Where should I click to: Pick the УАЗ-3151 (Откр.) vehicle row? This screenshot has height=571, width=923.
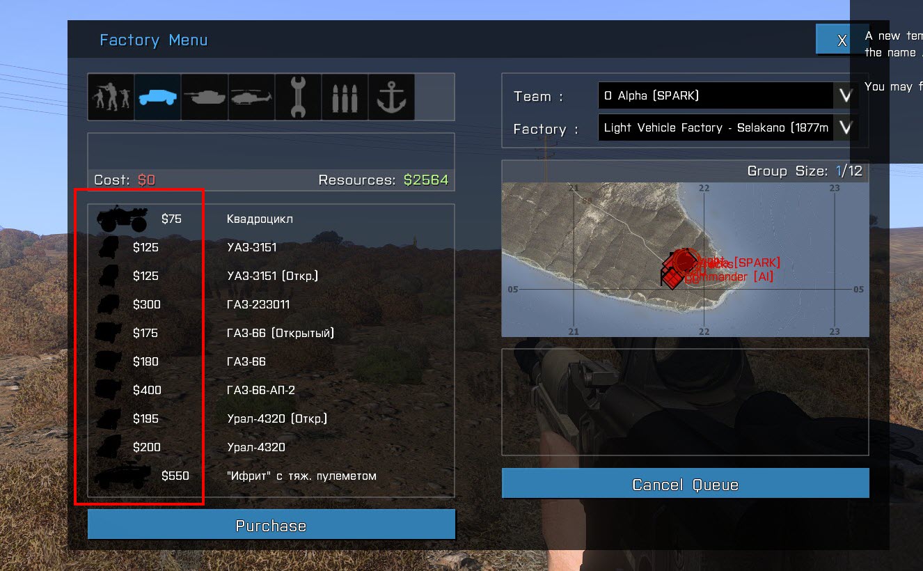[x=271, y=276]
